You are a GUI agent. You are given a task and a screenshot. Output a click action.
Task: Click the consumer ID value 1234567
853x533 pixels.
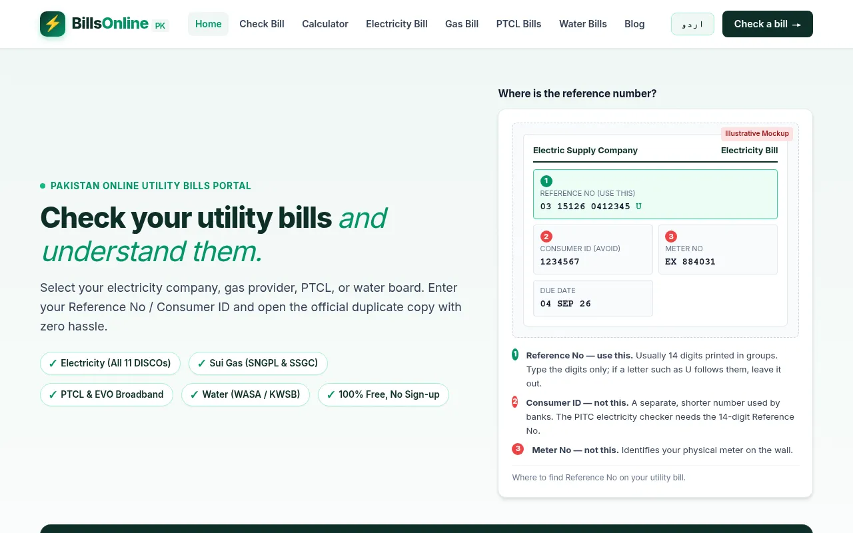pyautogui.click(x=560, y=262)
